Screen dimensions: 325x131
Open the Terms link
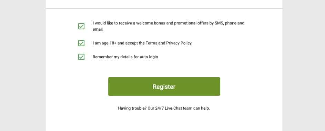(x=151, y=43)
